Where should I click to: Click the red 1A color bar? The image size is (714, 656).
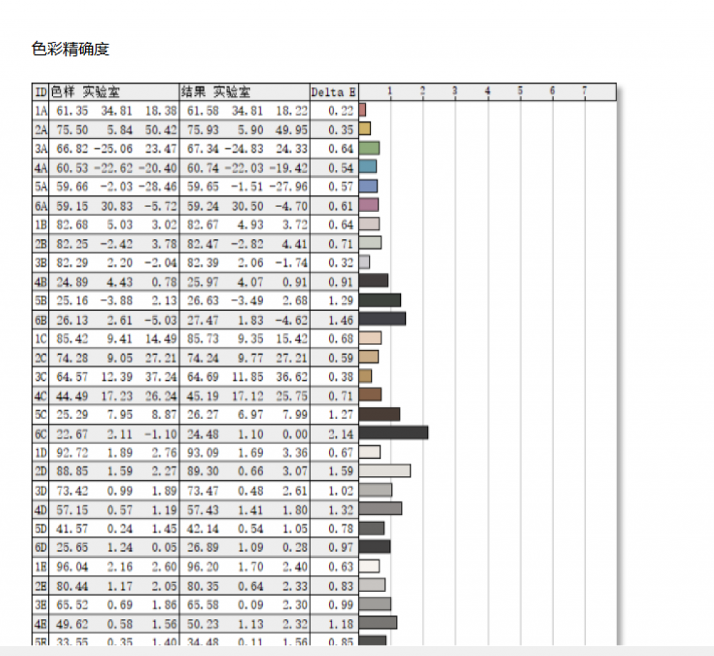[x=363, y=110]
